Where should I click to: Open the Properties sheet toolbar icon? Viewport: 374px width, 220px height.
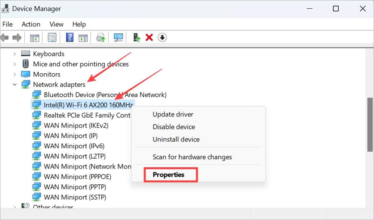[x=52, y=38]
